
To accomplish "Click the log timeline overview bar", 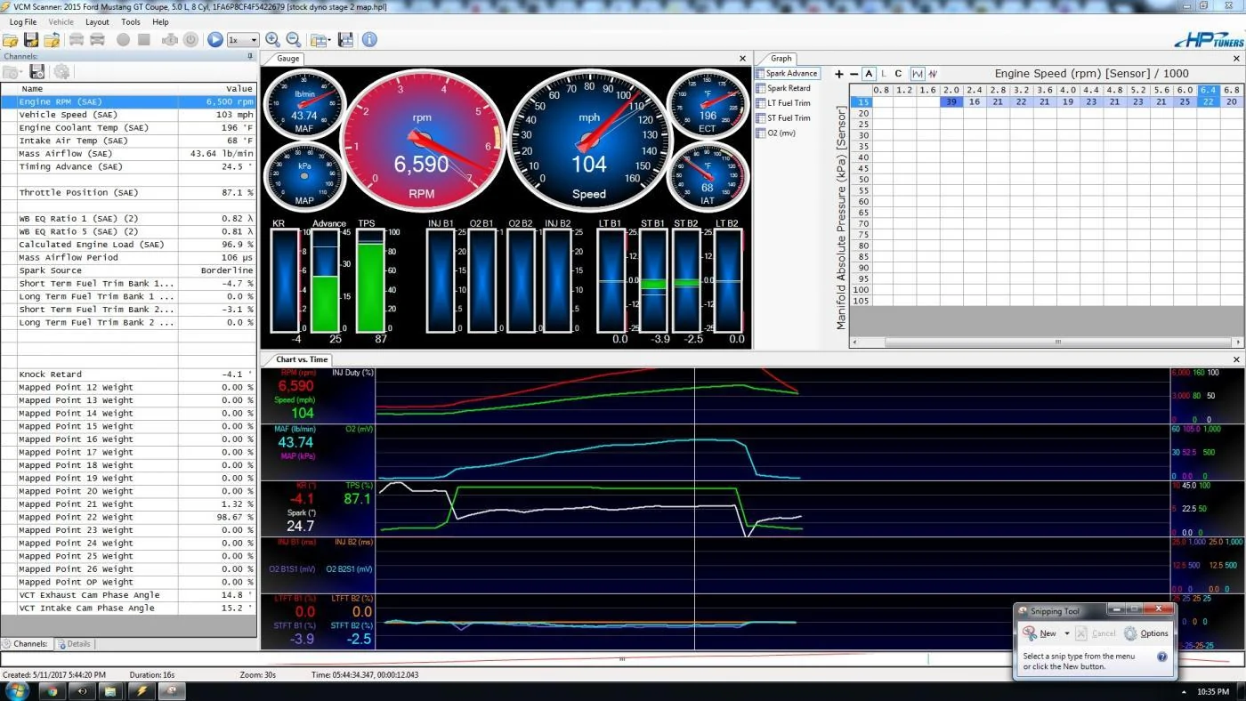I will click(622, 659).
